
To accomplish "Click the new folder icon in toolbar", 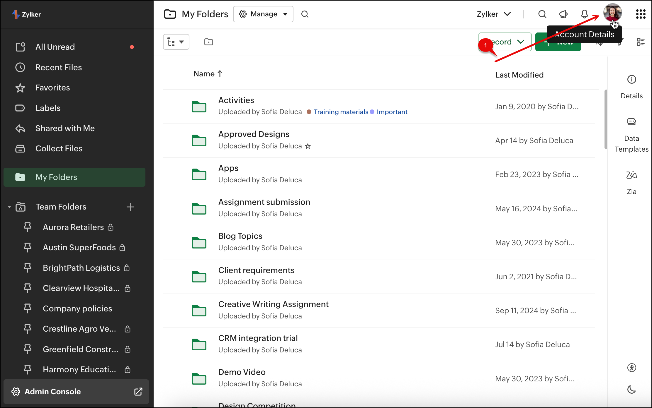I will point(208,42).
